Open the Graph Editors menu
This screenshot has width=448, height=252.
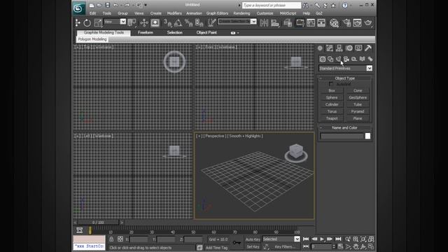click(217, 13)
